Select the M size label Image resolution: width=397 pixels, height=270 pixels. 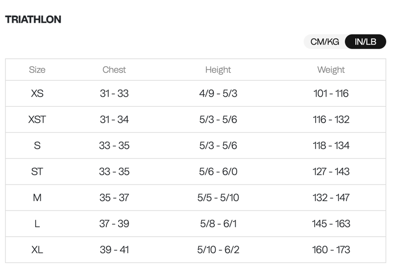[x=37, y=198]
